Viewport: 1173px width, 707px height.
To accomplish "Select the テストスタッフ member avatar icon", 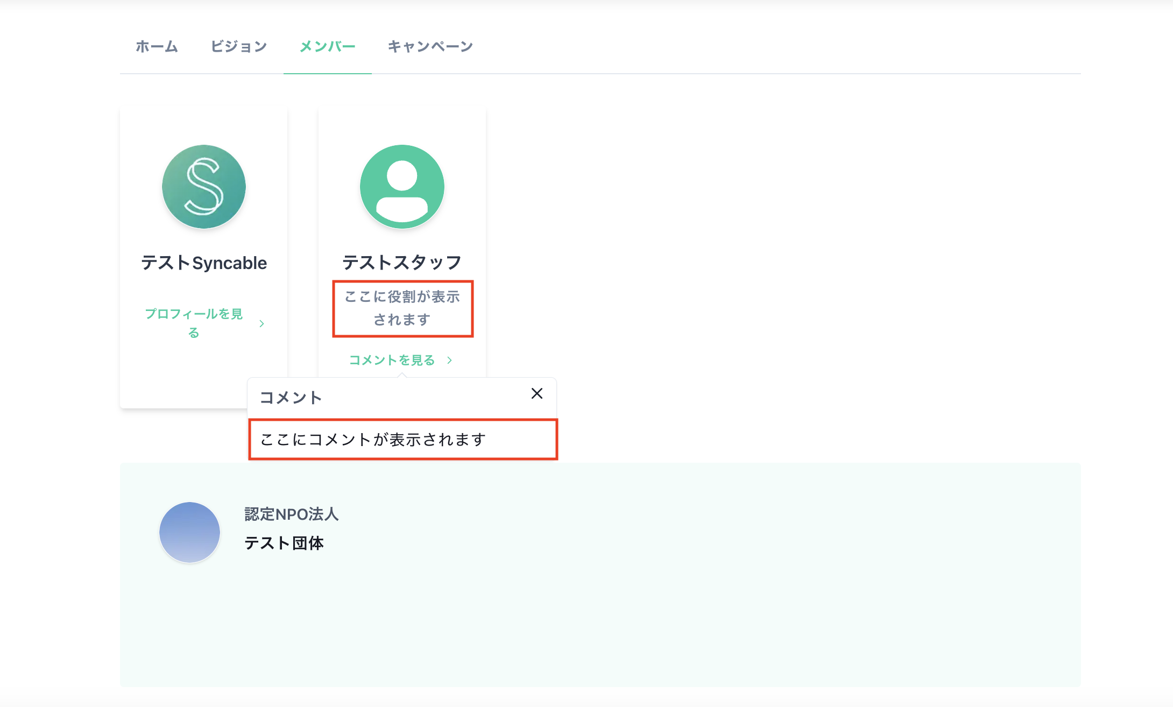I will pos(402,186).
